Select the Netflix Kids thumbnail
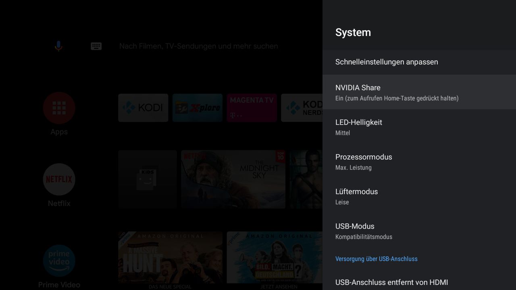The width and height of the screenshot is (516, 290). tap(148, 179)
